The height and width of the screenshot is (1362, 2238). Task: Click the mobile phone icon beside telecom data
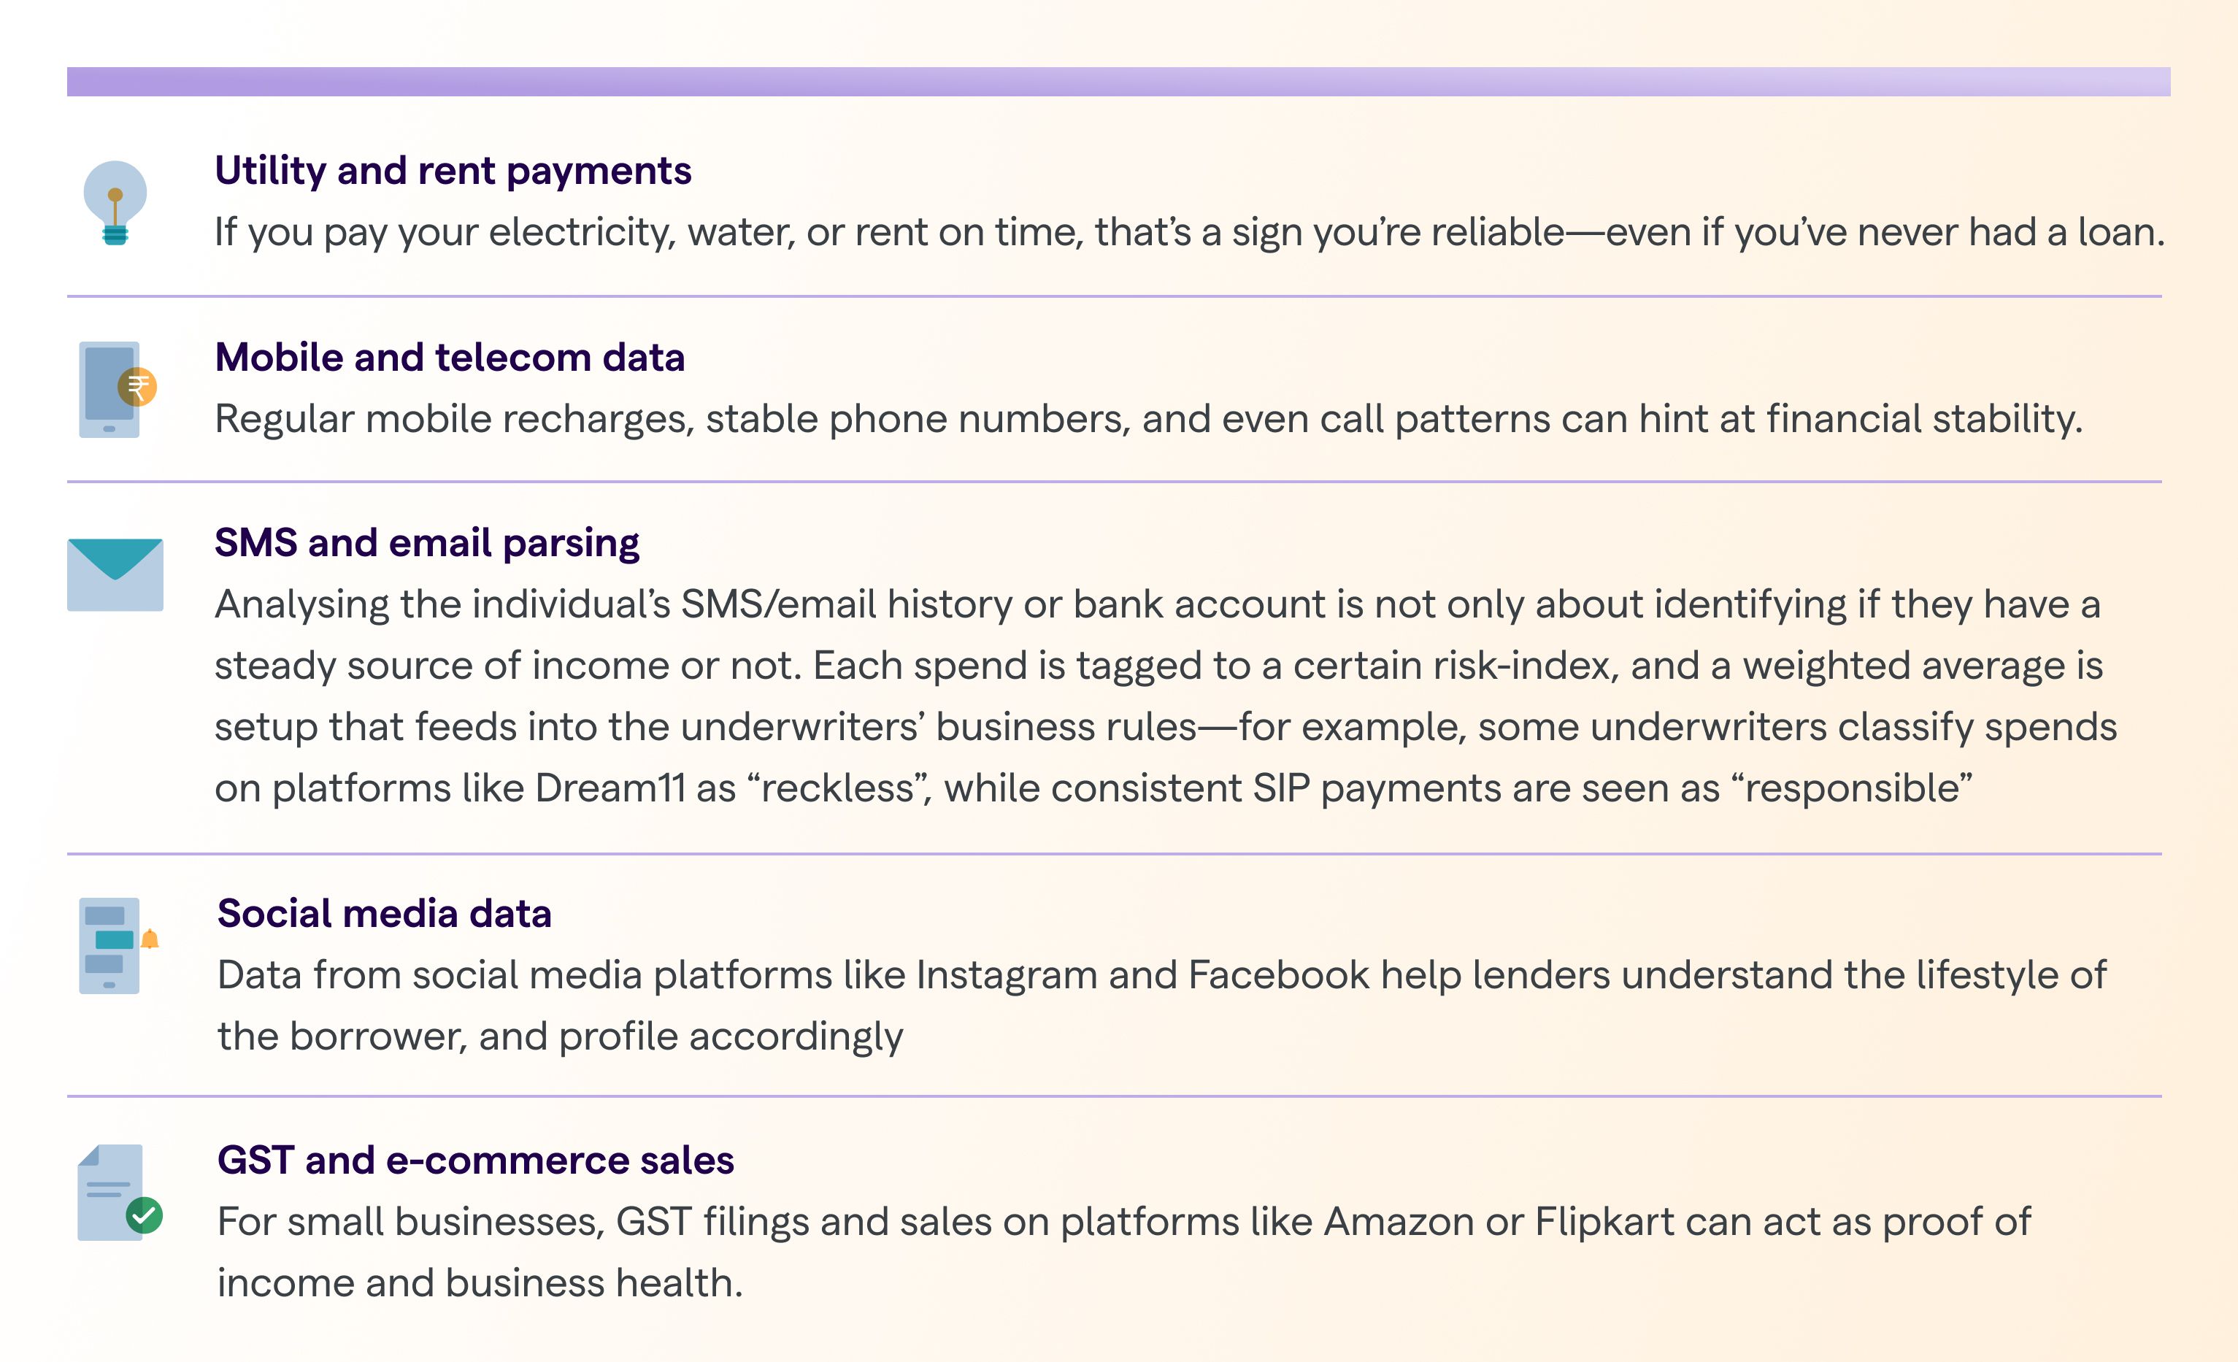107,390
